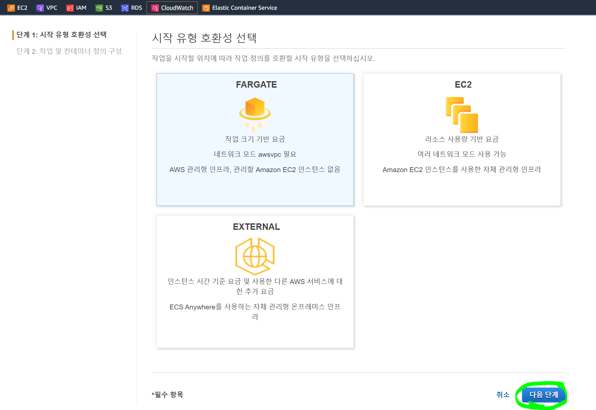Go to step 2 작업 및 컨테이너 정의 구성
Image resolution: width=596 pixels, height=410 pixels.
point(69,51)
